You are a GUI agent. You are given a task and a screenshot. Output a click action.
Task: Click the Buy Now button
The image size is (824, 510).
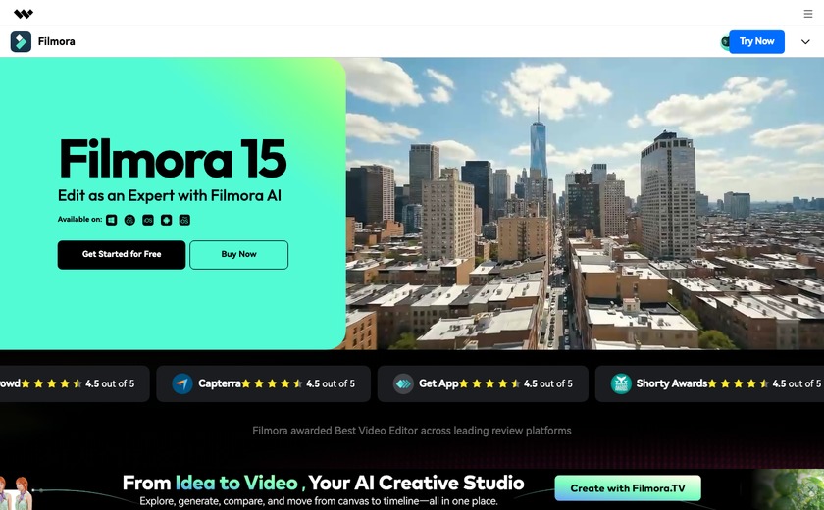(238, 255)
